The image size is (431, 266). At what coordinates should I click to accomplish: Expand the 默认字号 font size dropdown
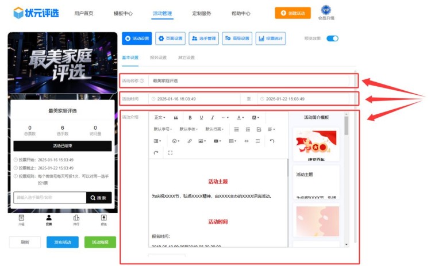pos(163,129)
